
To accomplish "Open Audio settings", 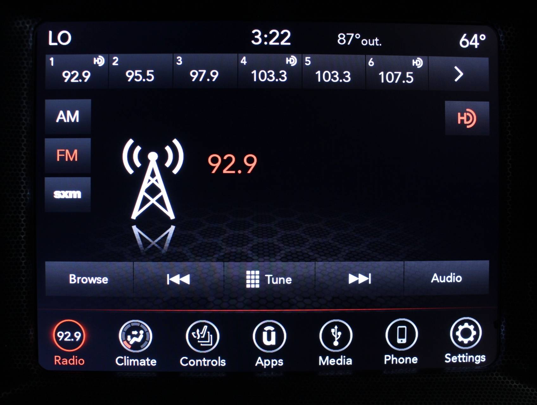I will (x=446, y=278).
